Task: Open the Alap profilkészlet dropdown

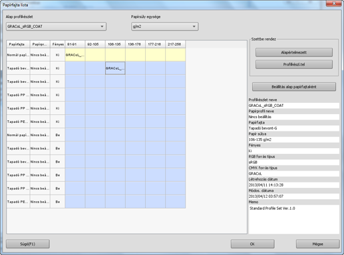Action: click(56, 27)
